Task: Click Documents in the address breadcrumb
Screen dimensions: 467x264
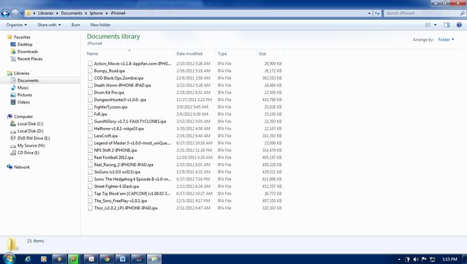Action: (71, 13)
